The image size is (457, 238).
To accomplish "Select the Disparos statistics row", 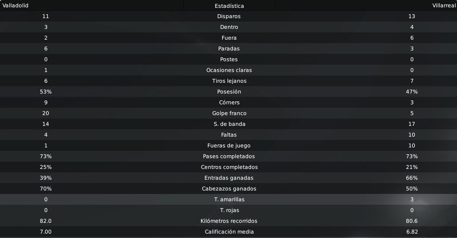I will coord(229,16).
